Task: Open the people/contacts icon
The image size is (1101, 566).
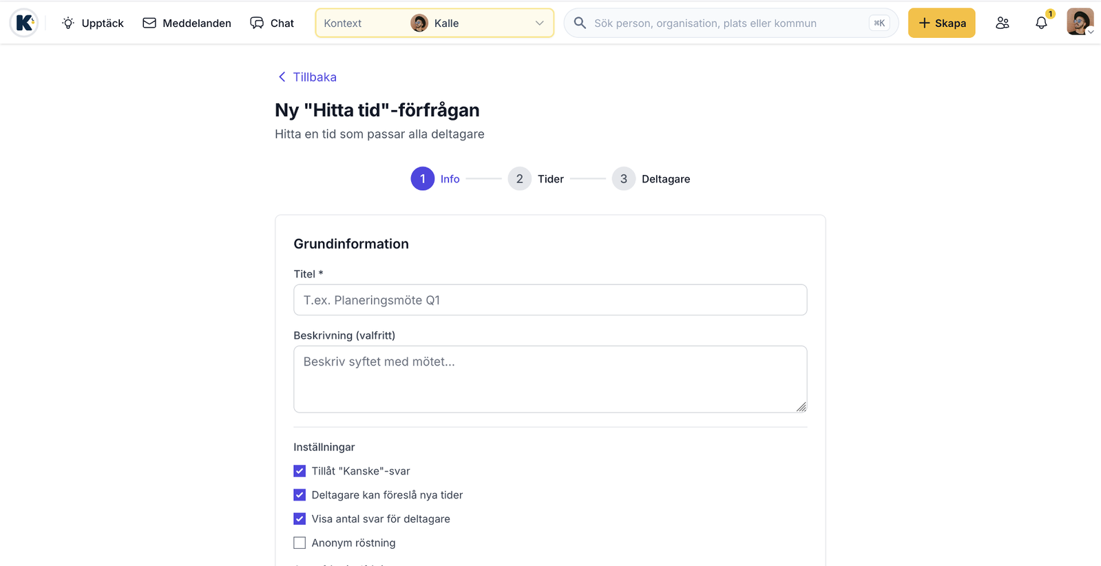Action: pyautogui.click(x=1003, y=23)
